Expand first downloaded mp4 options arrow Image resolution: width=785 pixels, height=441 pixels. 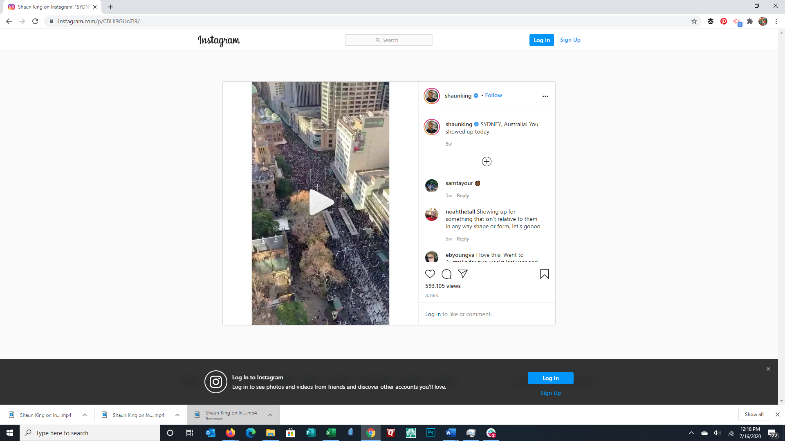click(x=85, y=415)
